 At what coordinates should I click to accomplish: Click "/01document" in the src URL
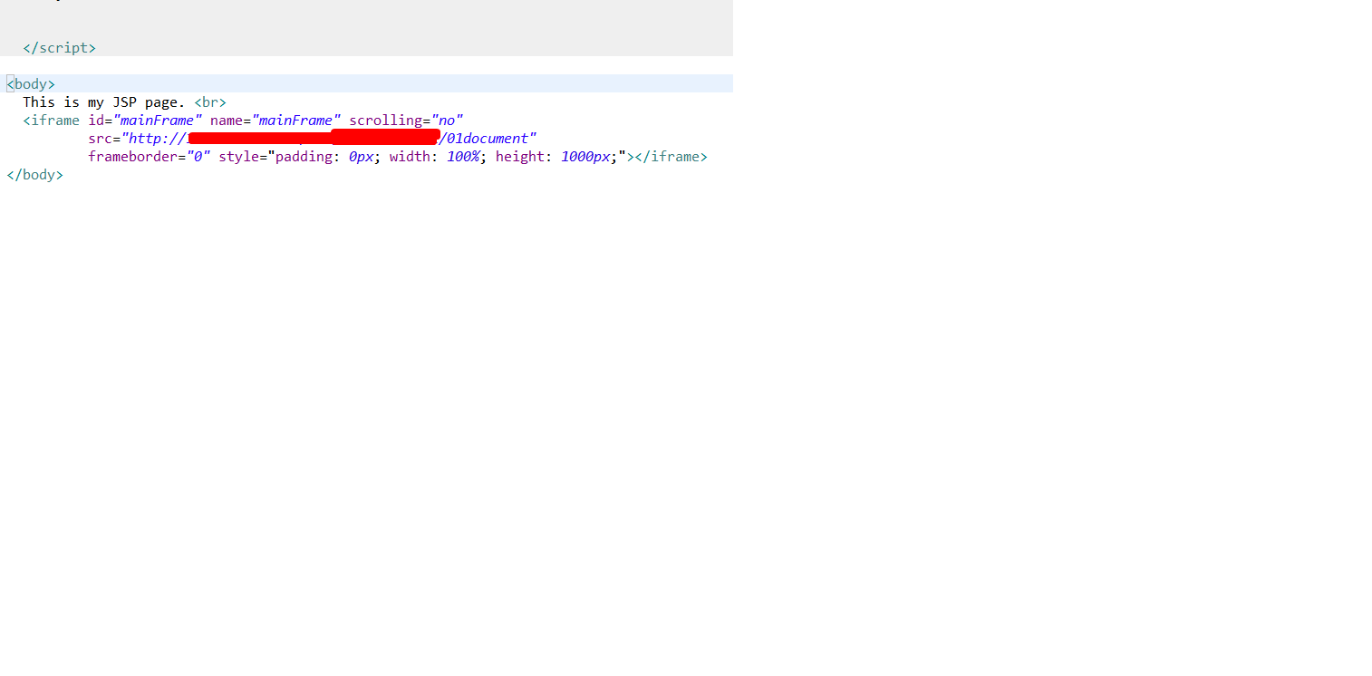(x=484, y=139)
